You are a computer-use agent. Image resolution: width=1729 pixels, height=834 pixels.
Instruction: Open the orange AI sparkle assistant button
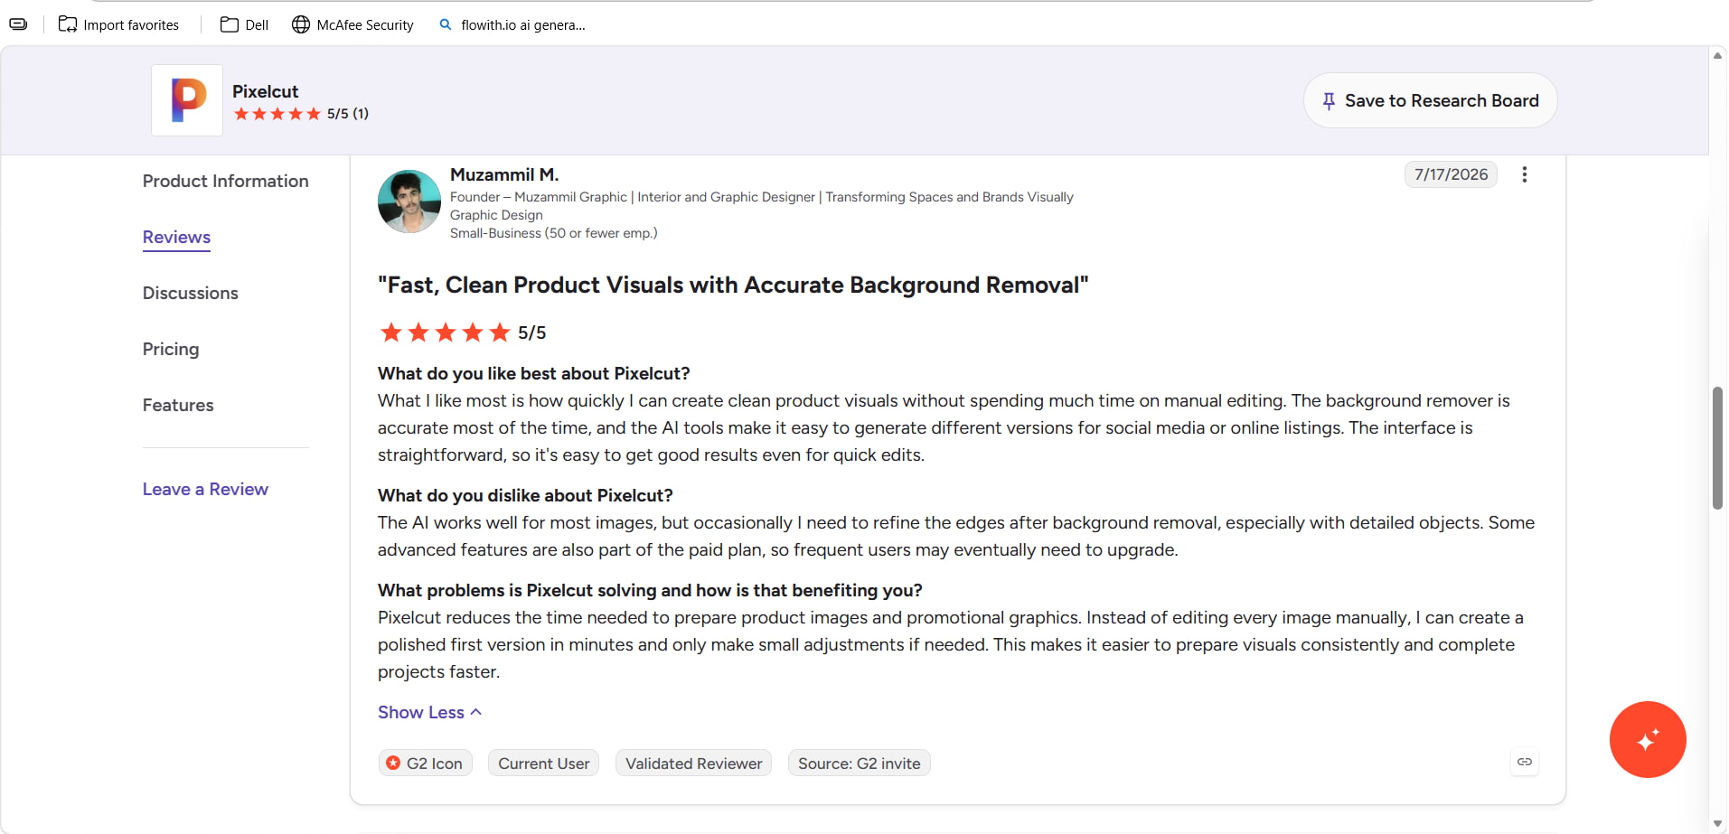1647,739
